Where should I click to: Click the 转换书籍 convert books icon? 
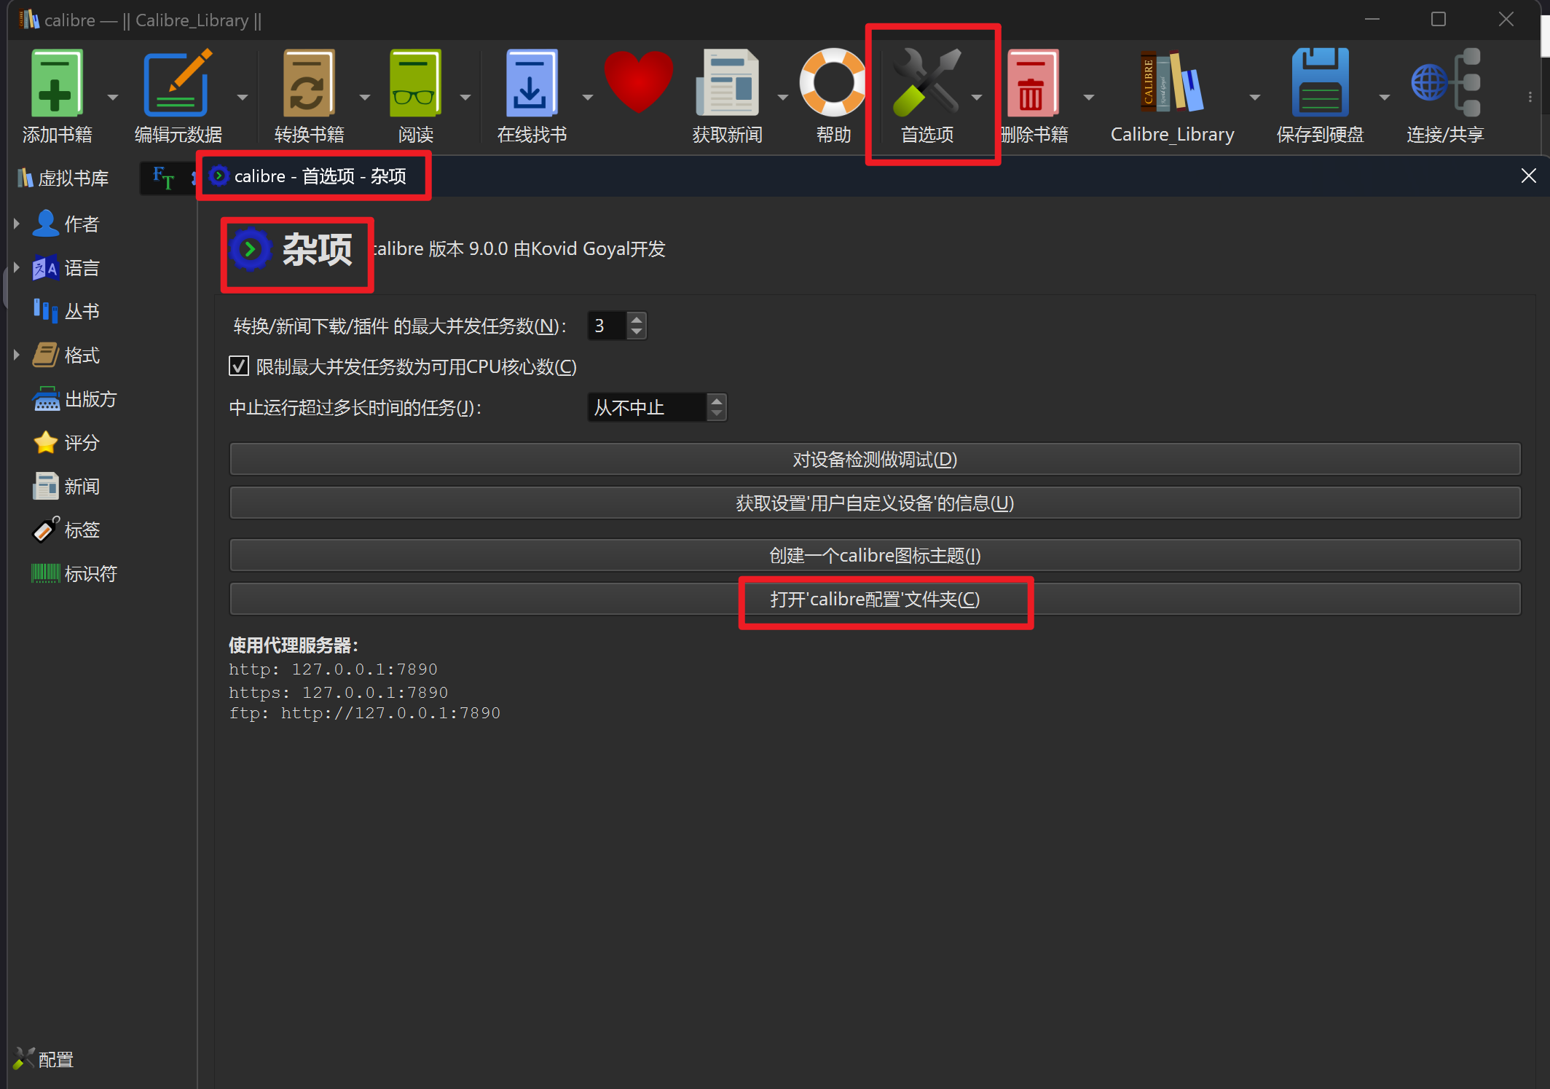(x=308, y=83)
